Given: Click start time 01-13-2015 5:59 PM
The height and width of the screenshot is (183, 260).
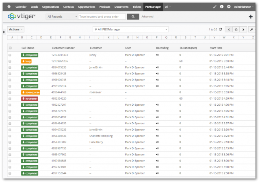Looking at the screenshot, I should (x=221, y=61).
